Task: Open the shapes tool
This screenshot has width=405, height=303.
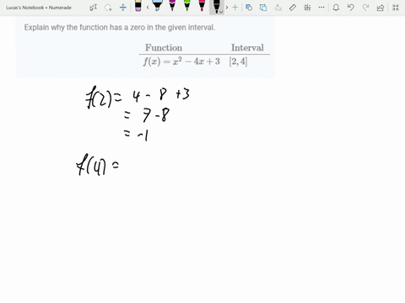Action: tap(249, 8)
